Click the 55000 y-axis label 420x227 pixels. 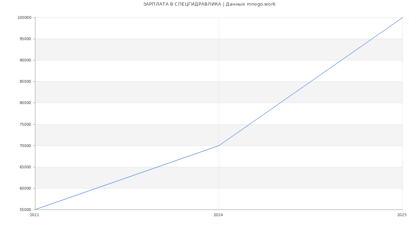(x=25, y=210)
